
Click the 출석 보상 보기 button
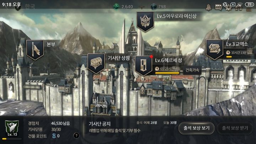[196, 128]
